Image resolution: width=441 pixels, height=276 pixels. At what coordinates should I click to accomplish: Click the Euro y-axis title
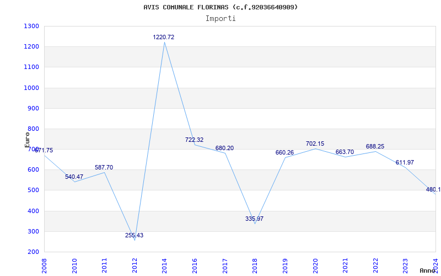(x=27, y=140)
